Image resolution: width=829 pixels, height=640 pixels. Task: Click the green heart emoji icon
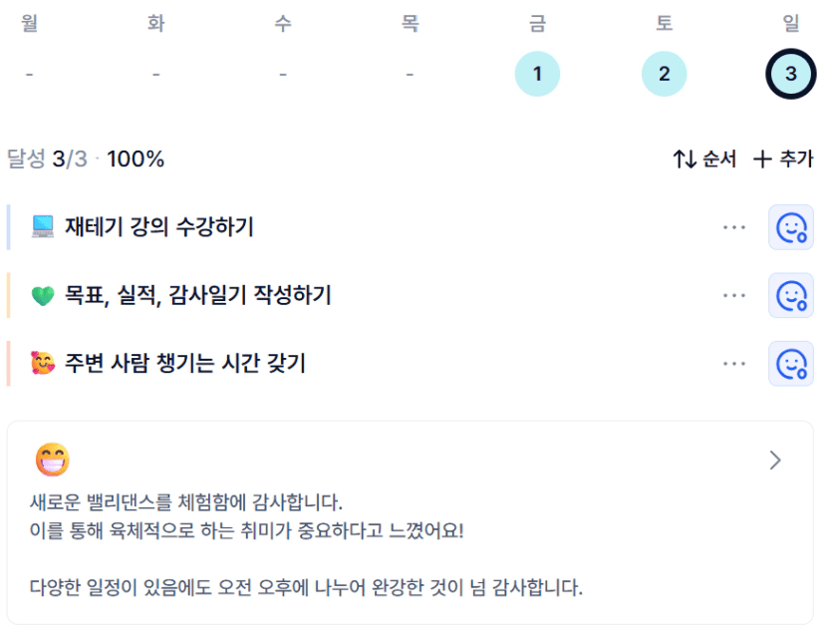click(43, 295)
